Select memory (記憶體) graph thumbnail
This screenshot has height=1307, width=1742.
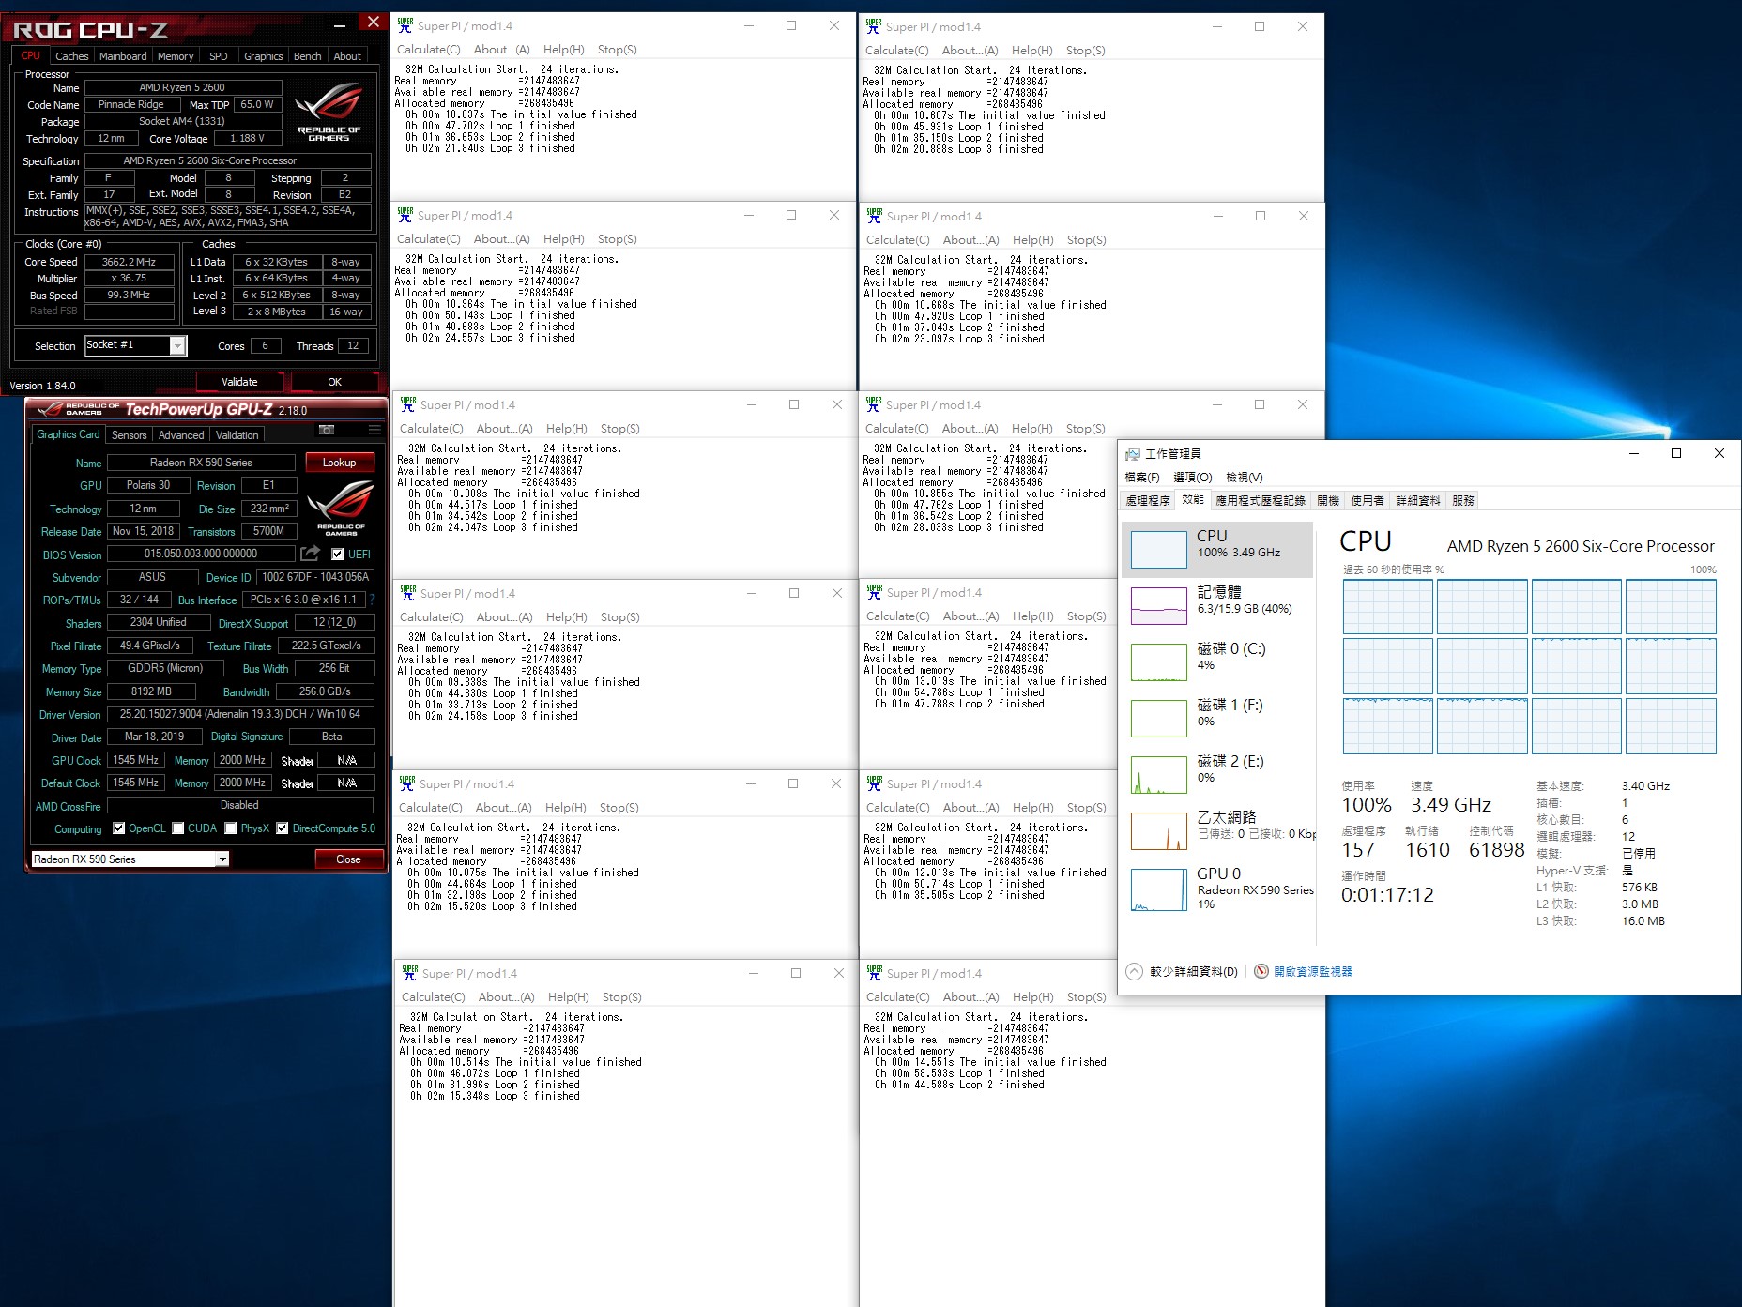(x=1158, y=605)
